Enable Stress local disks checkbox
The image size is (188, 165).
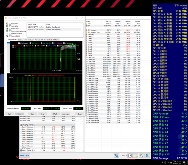10,34
